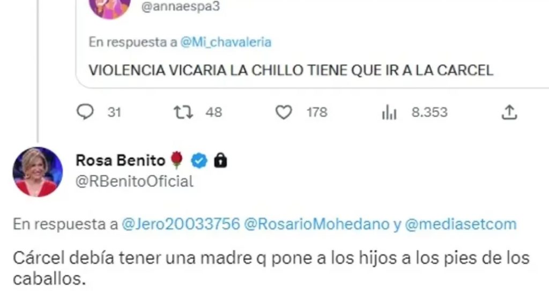
Task: Share the tweet with the upload arrow icon
Action: pyautogui.click(x=509, y=112)
